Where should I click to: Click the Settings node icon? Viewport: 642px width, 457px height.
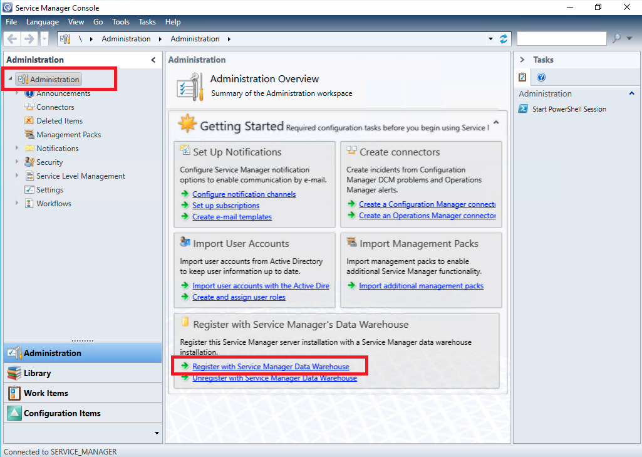coord(29,190)
